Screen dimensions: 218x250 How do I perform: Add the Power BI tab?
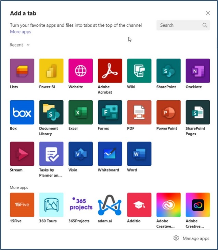point(51,71)
